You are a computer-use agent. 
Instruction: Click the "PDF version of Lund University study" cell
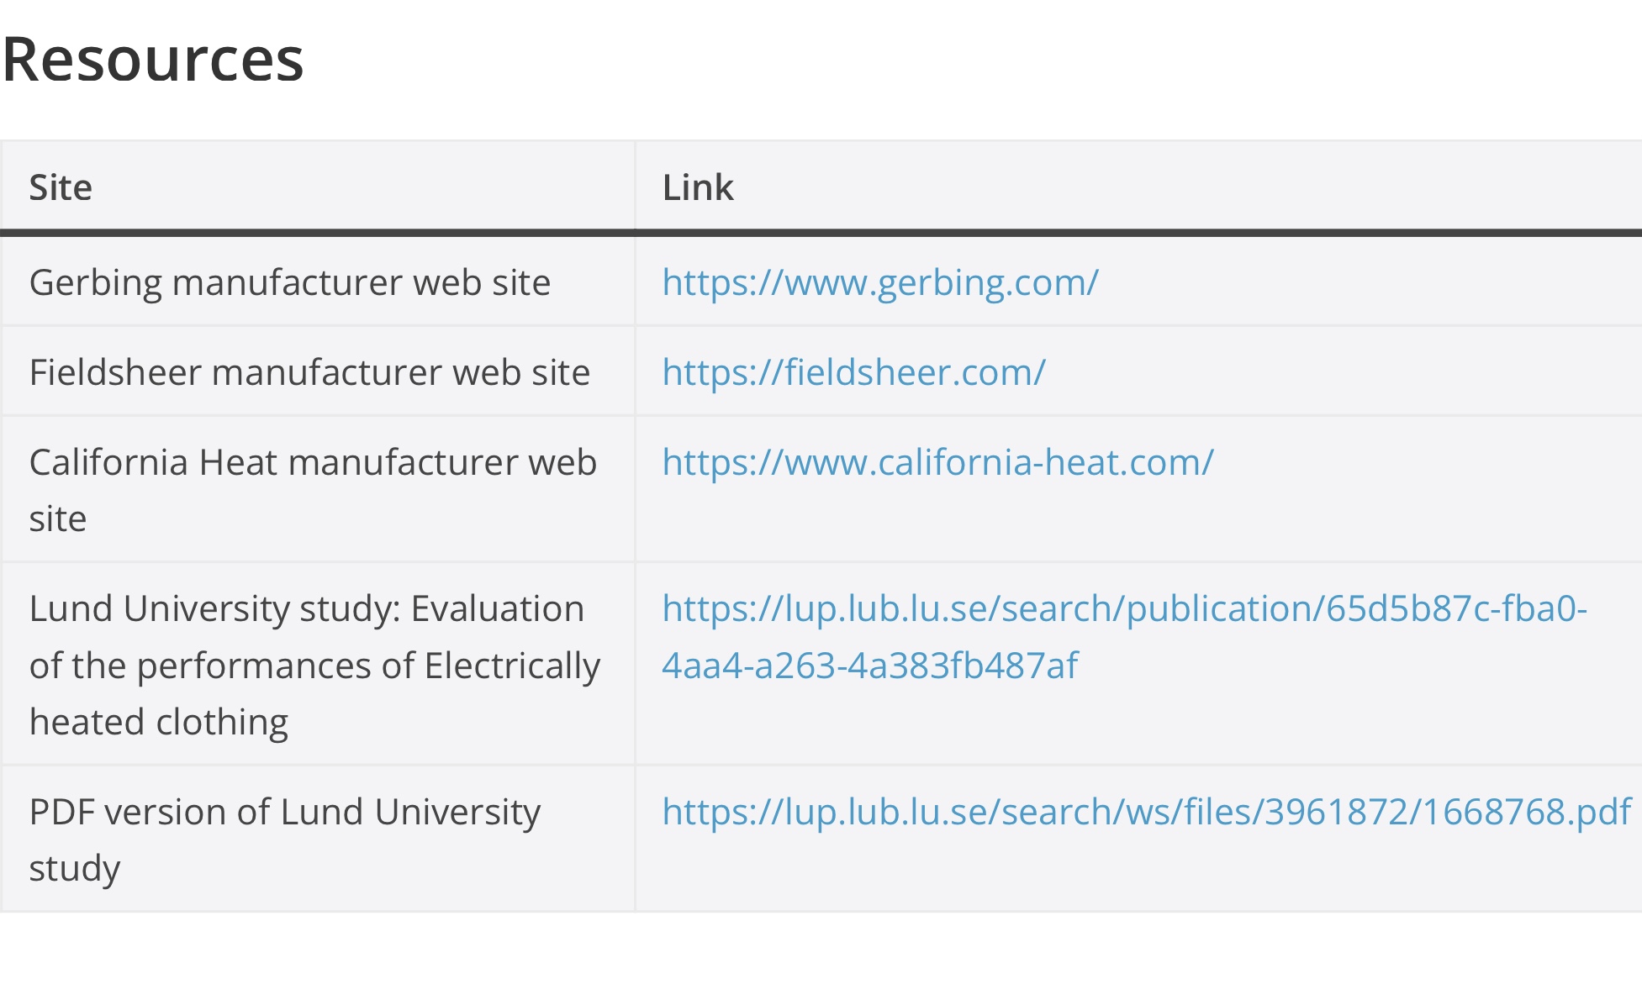point(284,839)
